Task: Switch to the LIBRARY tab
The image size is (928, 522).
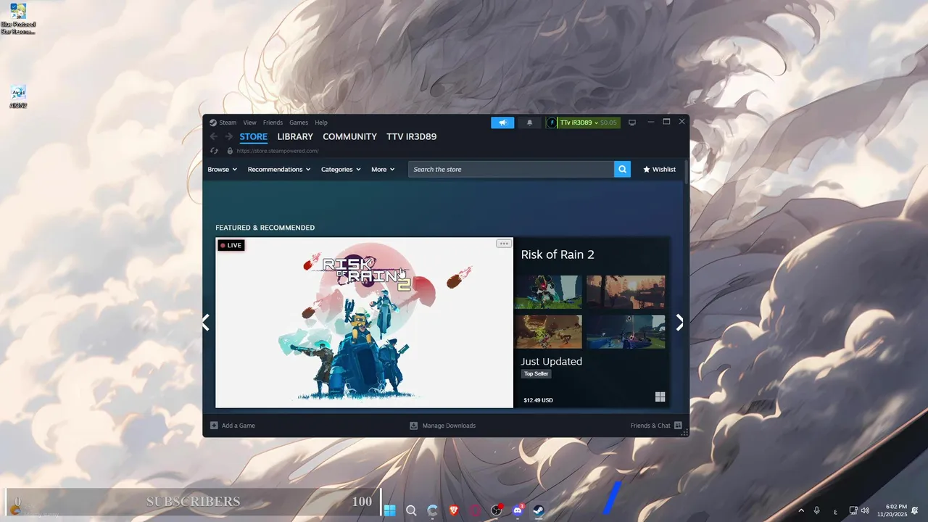Action: [x=295, y=136]
